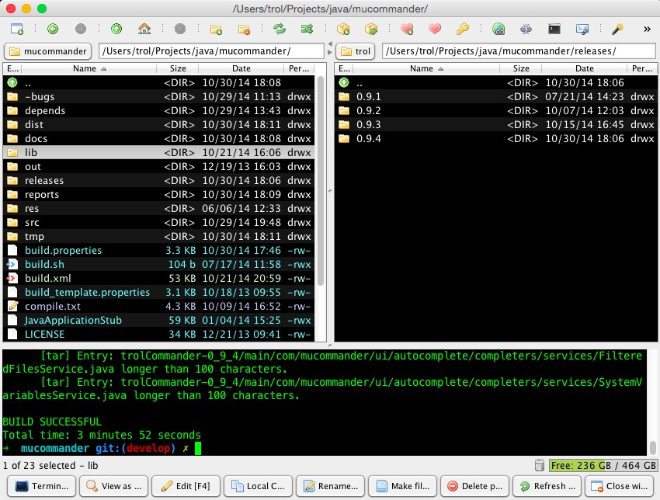Open the mucommander drive dropdown button
660x500 pixels.
48,51
